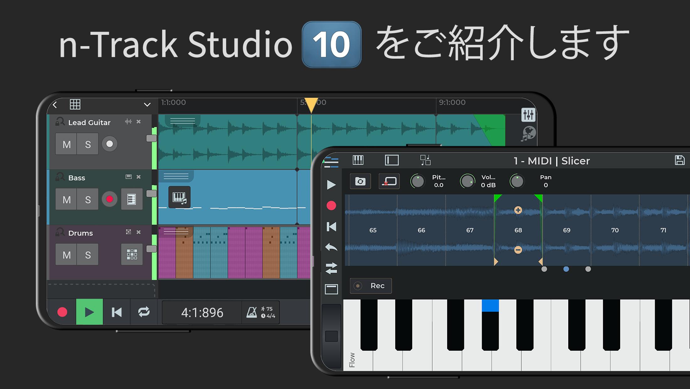Image resolution: width=690 pixels, height=389 pixels.
Task: Open the Bass headphone instrument icon
Action: [60, 177]
